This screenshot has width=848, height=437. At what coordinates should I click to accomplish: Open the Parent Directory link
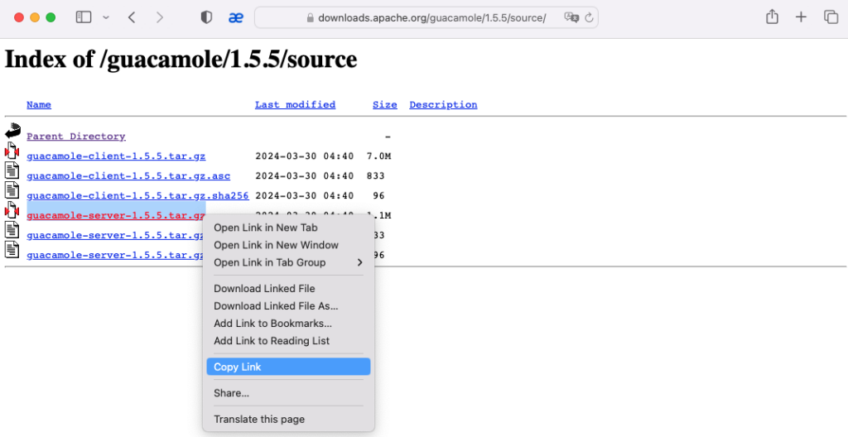click(x=75, y=137)
